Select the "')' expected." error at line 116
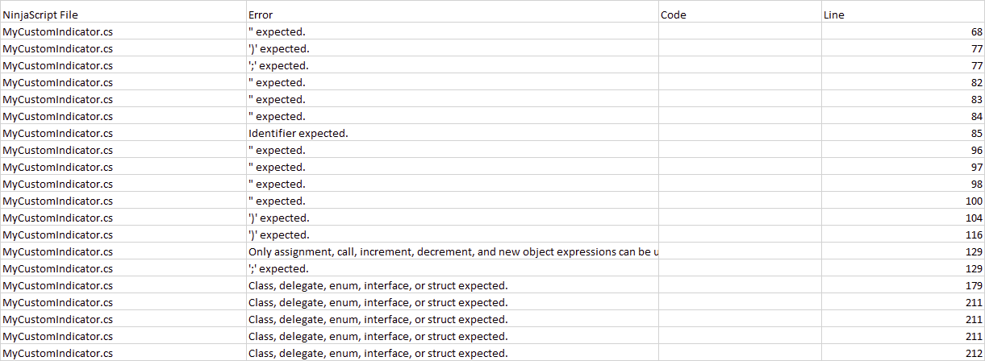Image resolution: width=985 pixels, height=361 pixels. point(278,234)
